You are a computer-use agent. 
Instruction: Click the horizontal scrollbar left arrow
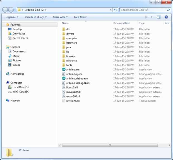click(x=60, y=145)
